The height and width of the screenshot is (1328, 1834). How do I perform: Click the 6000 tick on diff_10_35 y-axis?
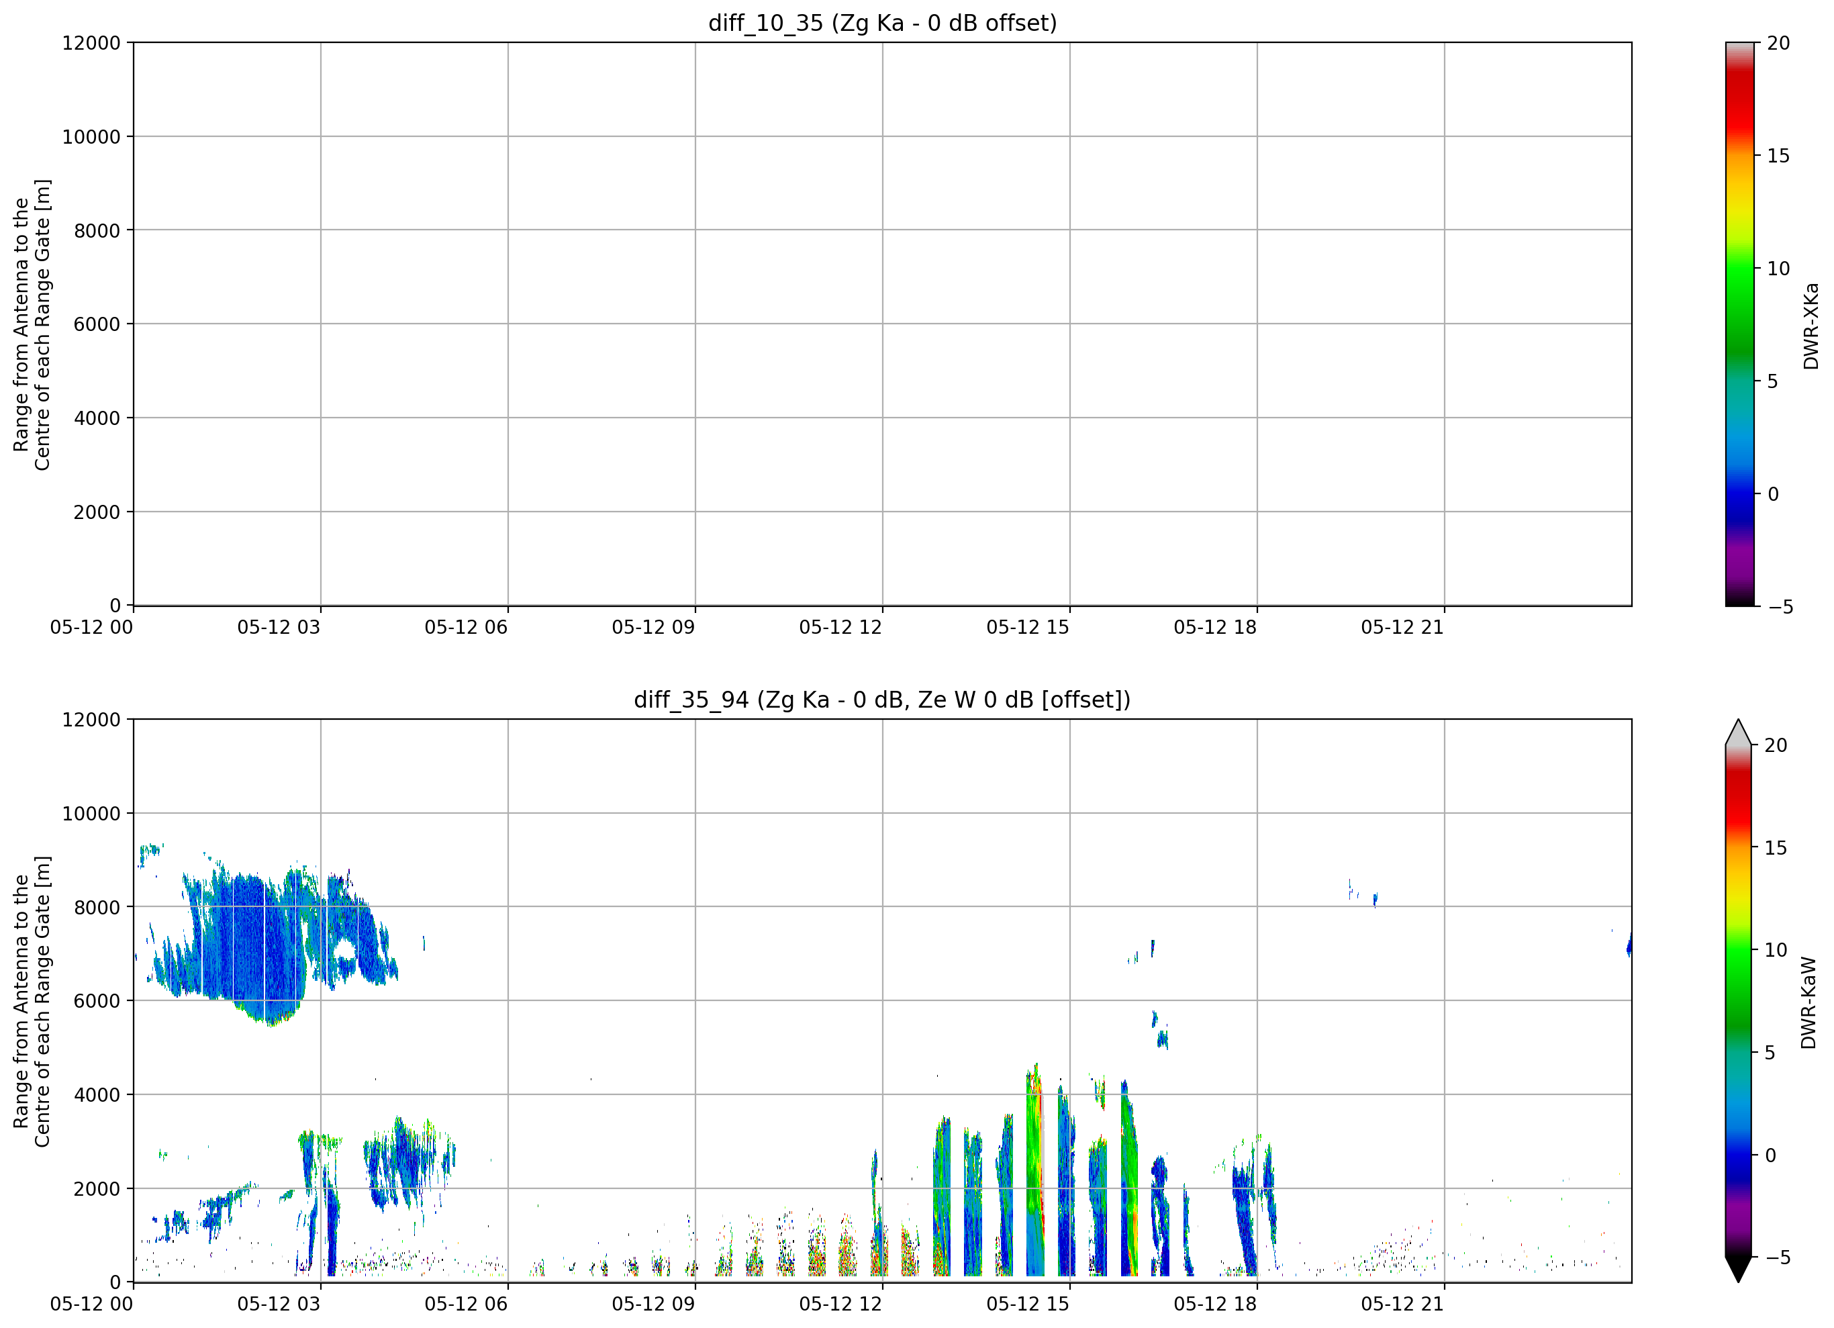coord(97,324)
